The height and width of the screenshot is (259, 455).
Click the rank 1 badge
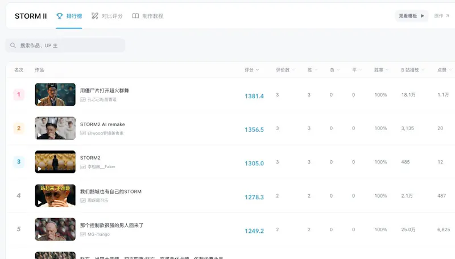click(19, 94)
